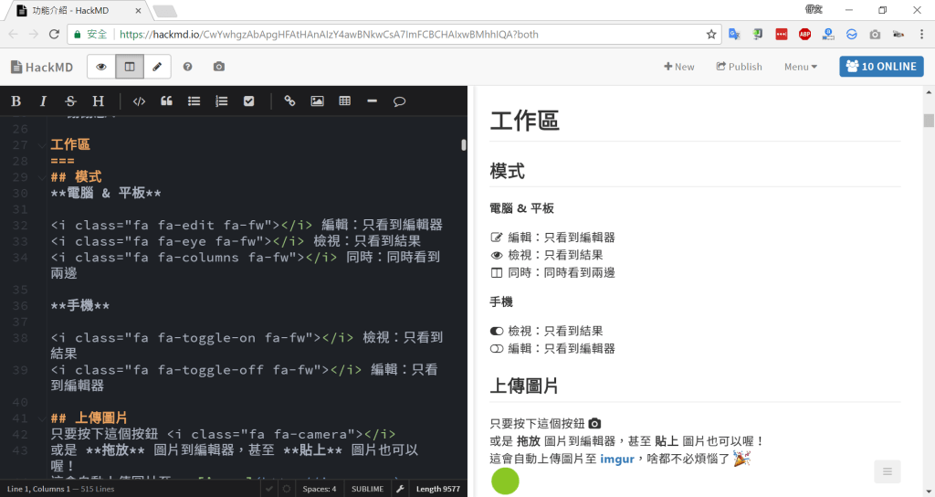Switch to view-only mode (eye icon)

coord(101,67)
